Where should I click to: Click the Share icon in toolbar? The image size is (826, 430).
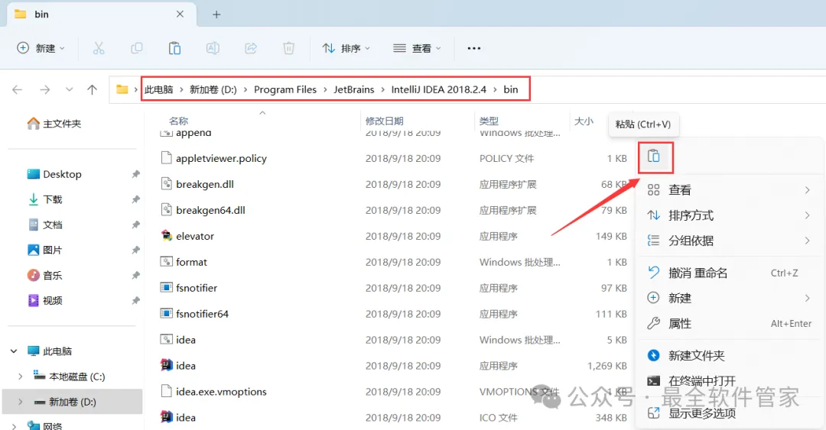pyautogui.click(x=251, y=48)
